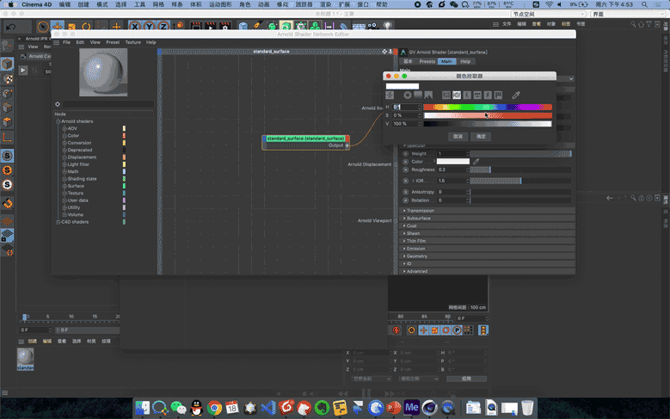Select the color wheel mode icon
Screen dimensions: 670x419
coord(408,95)
